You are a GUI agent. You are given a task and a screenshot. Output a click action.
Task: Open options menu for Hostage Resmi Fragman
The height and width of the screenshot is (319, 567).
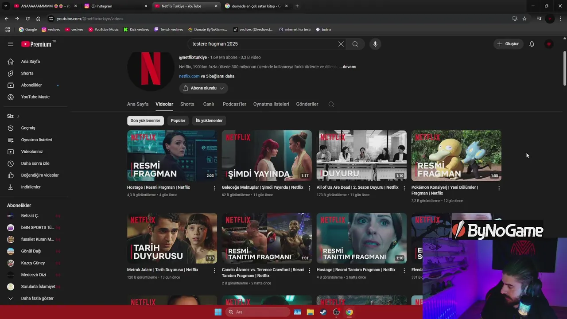click(215, 188)
